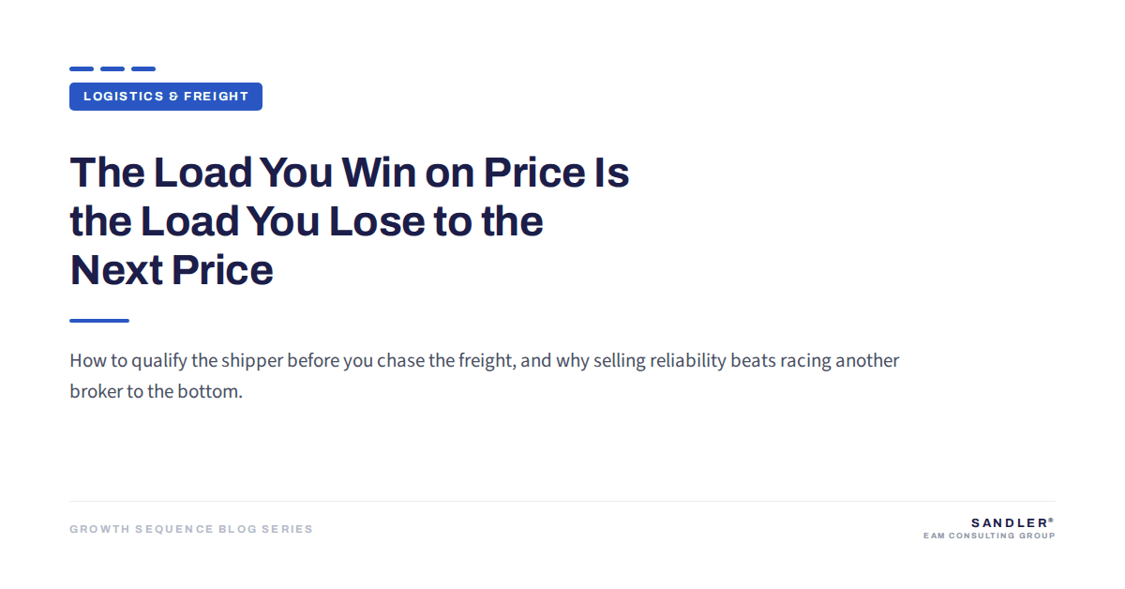Click the middle blue dash above the badge
Viewport: 1125px width, 589px height.
pos(112,68)
